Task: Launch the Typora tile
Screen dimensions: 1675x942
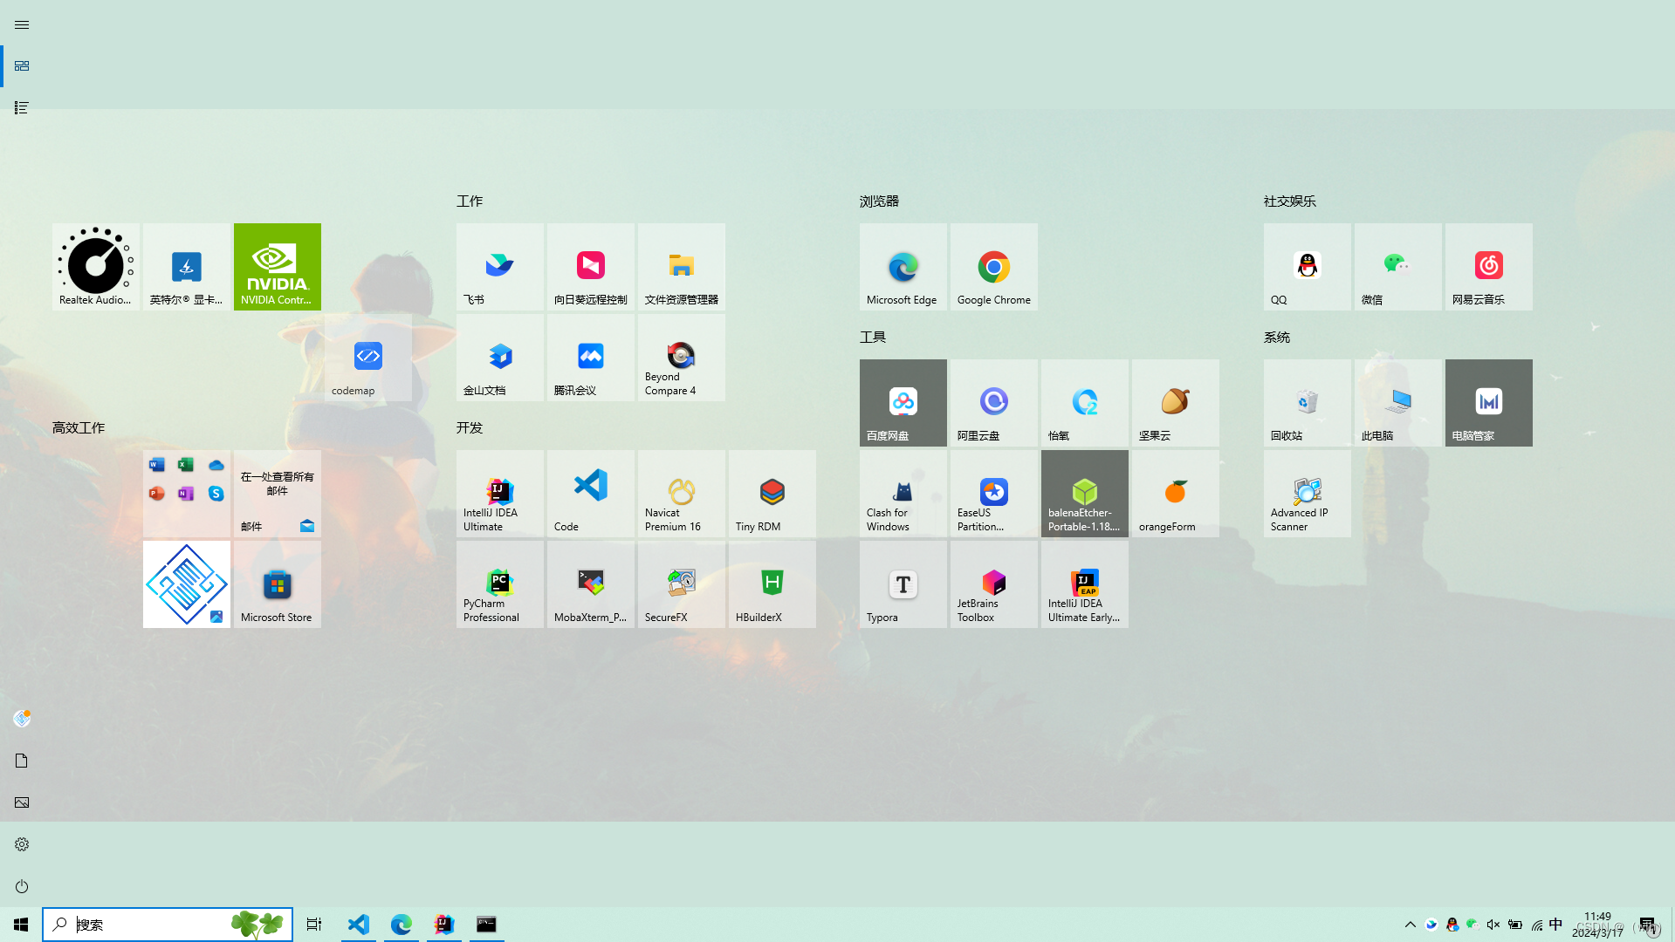Action: pos(903,584)
